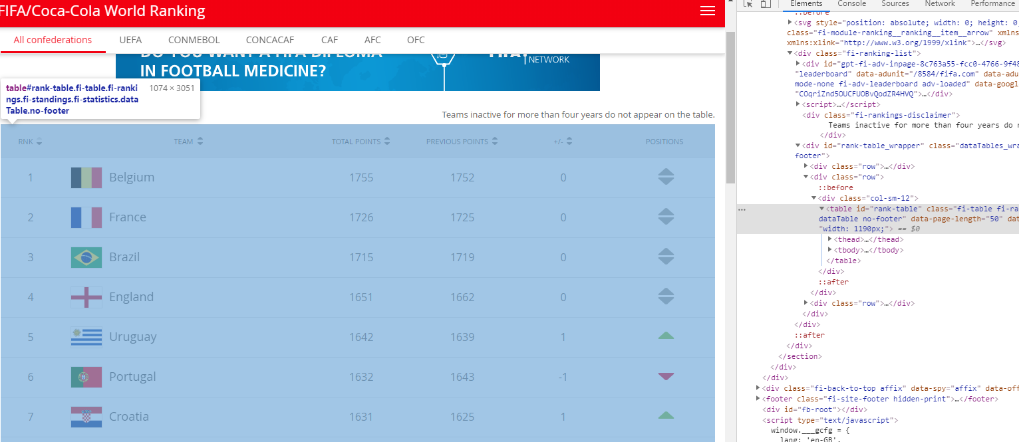The width and height of the screenshot is (1019, 442).
Task: Switch to the CONMEBOL tab
Action: [194, 40]
